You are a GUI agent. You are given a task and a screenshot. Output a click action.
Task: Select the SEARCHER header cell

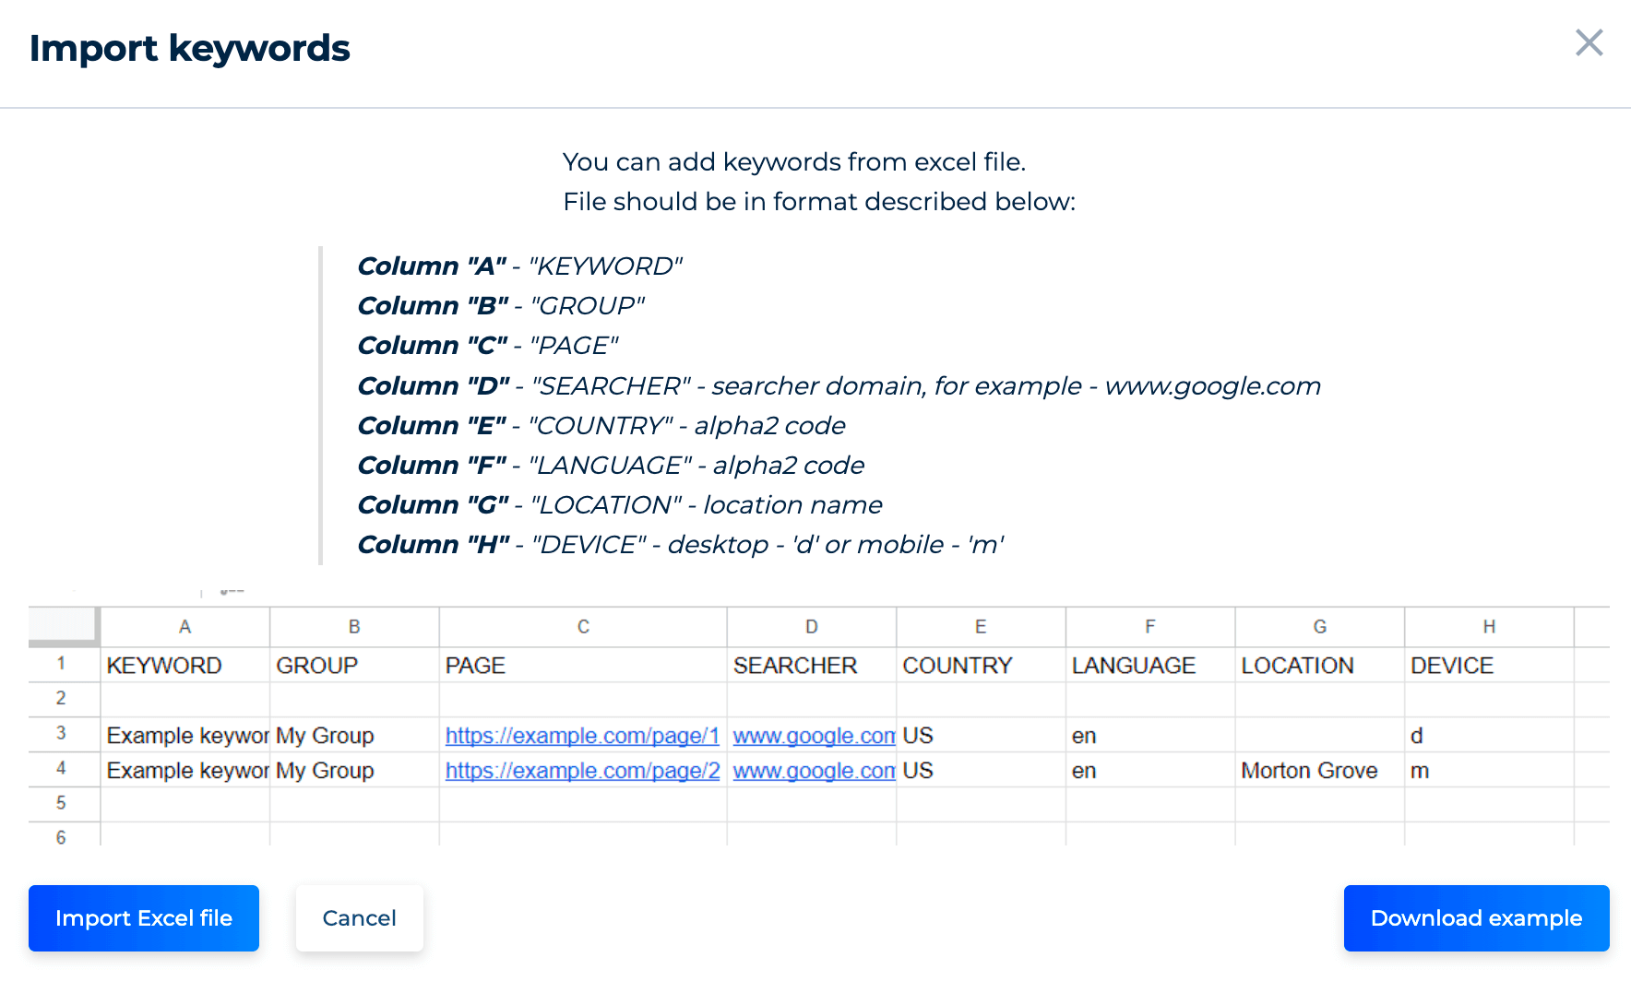click(812, 666)
